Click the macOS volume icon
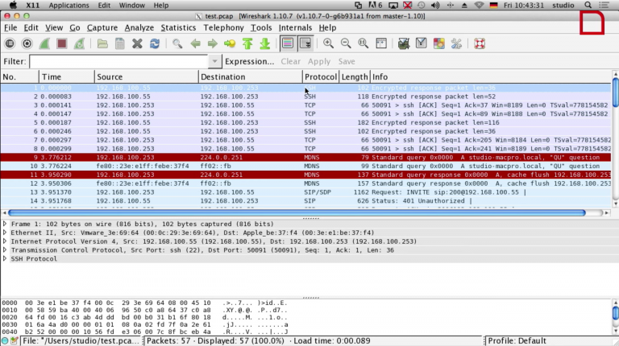The height and width of the screenshot is (346, 619). 435,5
